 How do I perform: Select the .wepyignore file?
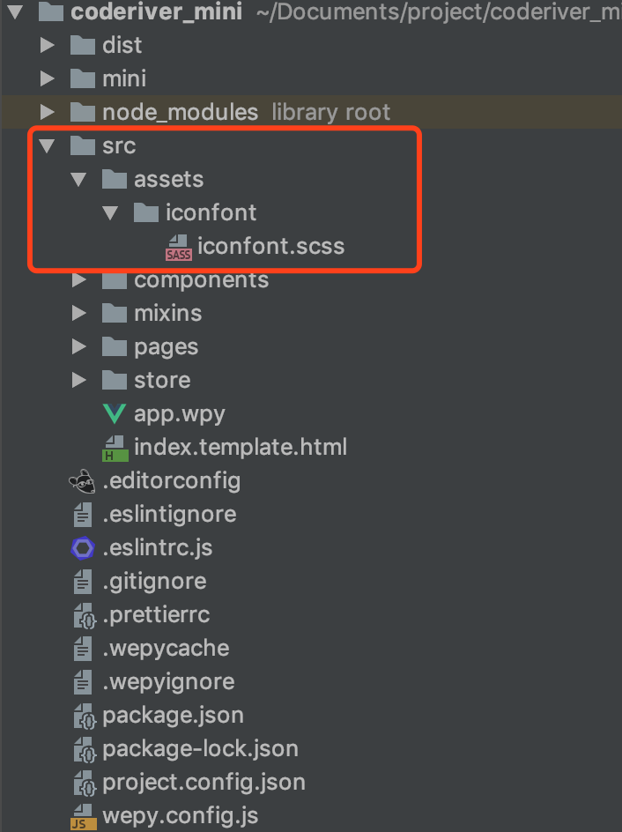click(x=168, y=682)
